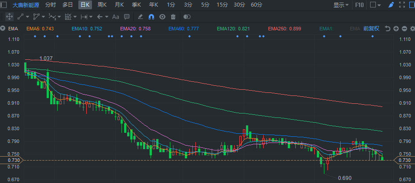415x183 pixels.
Task: Delete drawings with the trash icon
Action: (x=173, y=17)
